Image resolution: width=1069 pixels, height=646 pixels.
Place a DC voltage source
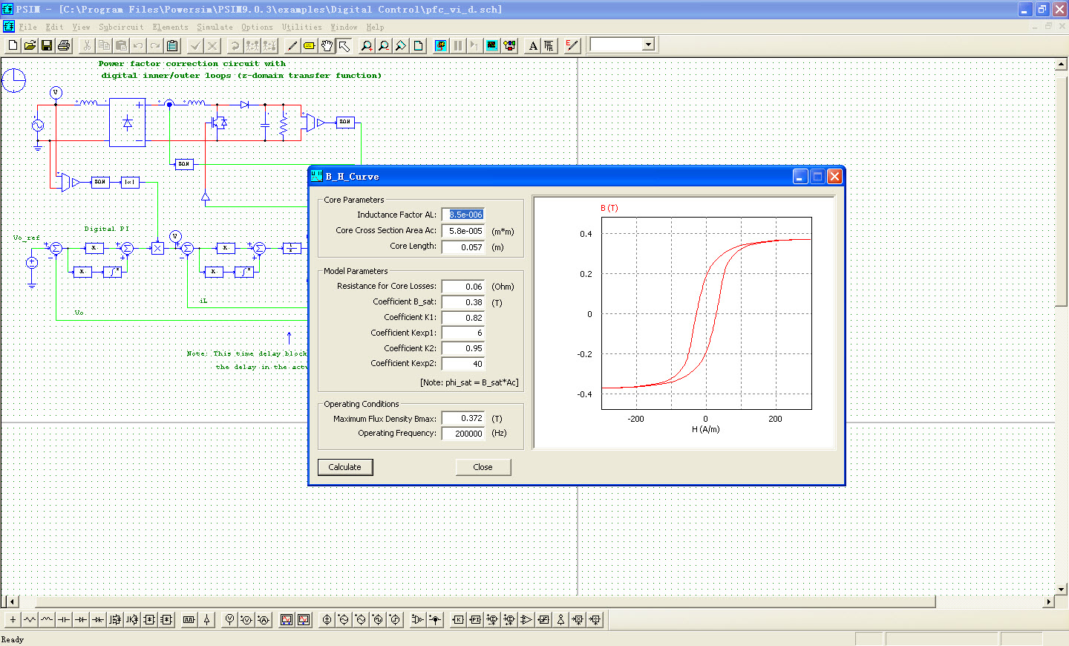click(x=327, y=619)
